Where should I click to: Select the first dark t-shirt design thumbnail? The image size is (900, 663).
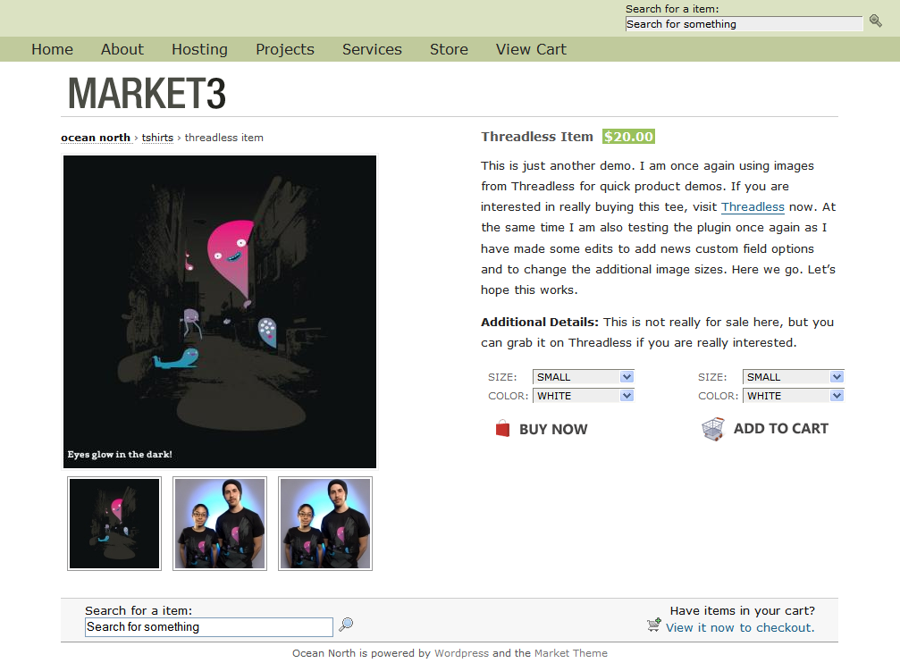coord(114,524)
